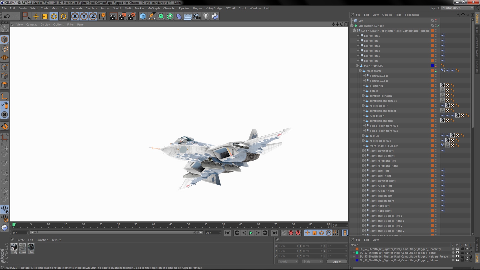Click the Enable Snap magnet icon
Screen dimensions: 480x270
(4, 126)
